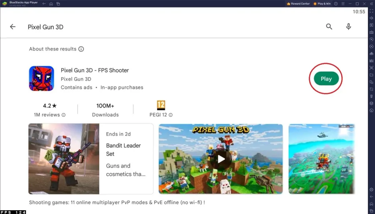Click the Ends in 2d label
Screen dimensions: 375x214
click(x=118, y=134)
